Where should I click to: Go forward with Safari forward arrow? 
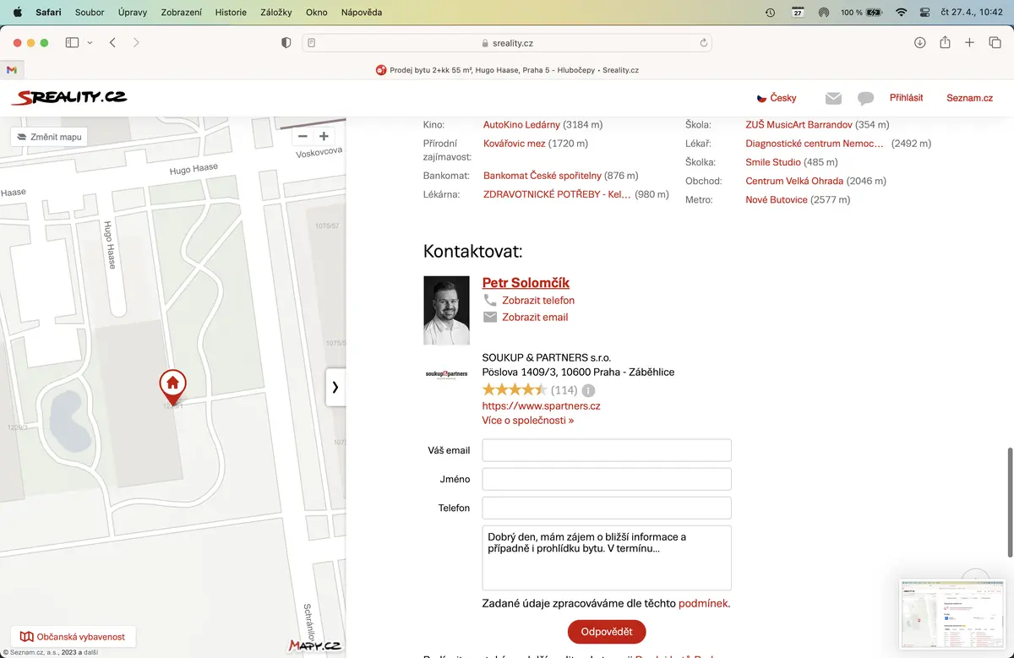(136, 42)
